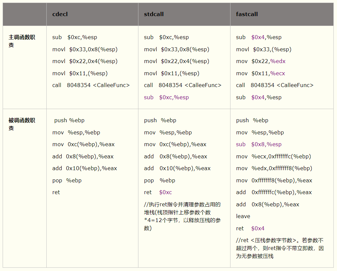Click 'mov 0xc(%ebp),%eax' in cdecl column
The width and height of the screenshot is (337, 271).
(x=84, y=144)
